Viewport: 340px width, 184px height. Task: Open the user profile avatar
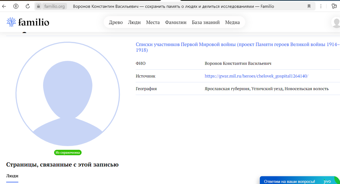tap(336, 22)
